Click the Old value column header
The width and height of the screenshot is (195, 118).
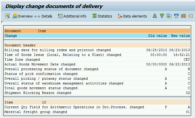click(157, 36)
